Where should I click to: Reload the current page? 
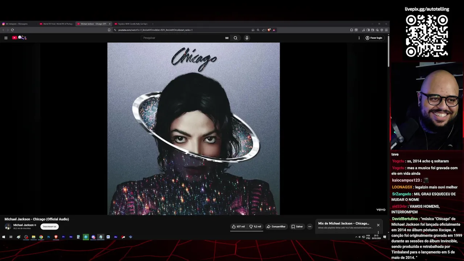pos(12,30)
